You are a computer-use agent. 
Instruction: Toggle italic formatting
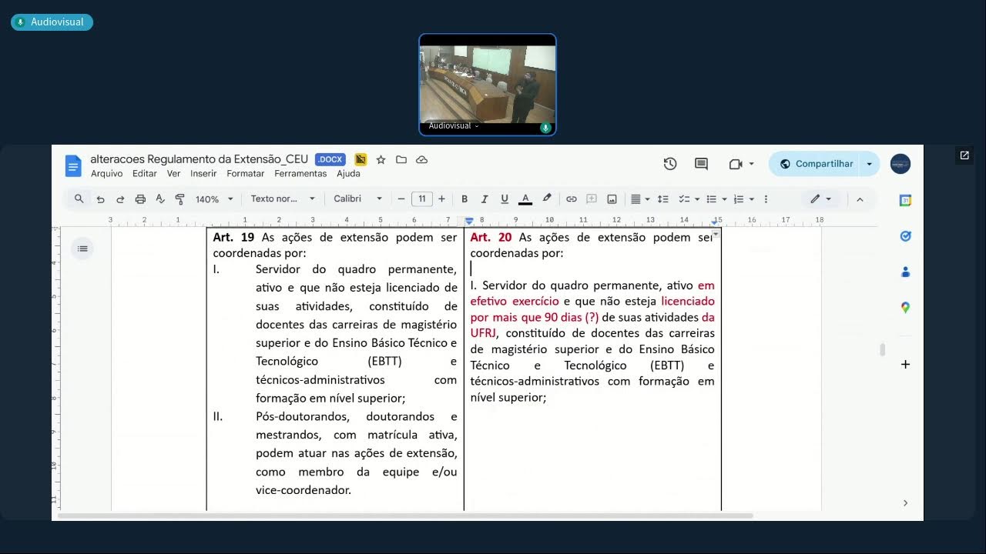[485, 199]
